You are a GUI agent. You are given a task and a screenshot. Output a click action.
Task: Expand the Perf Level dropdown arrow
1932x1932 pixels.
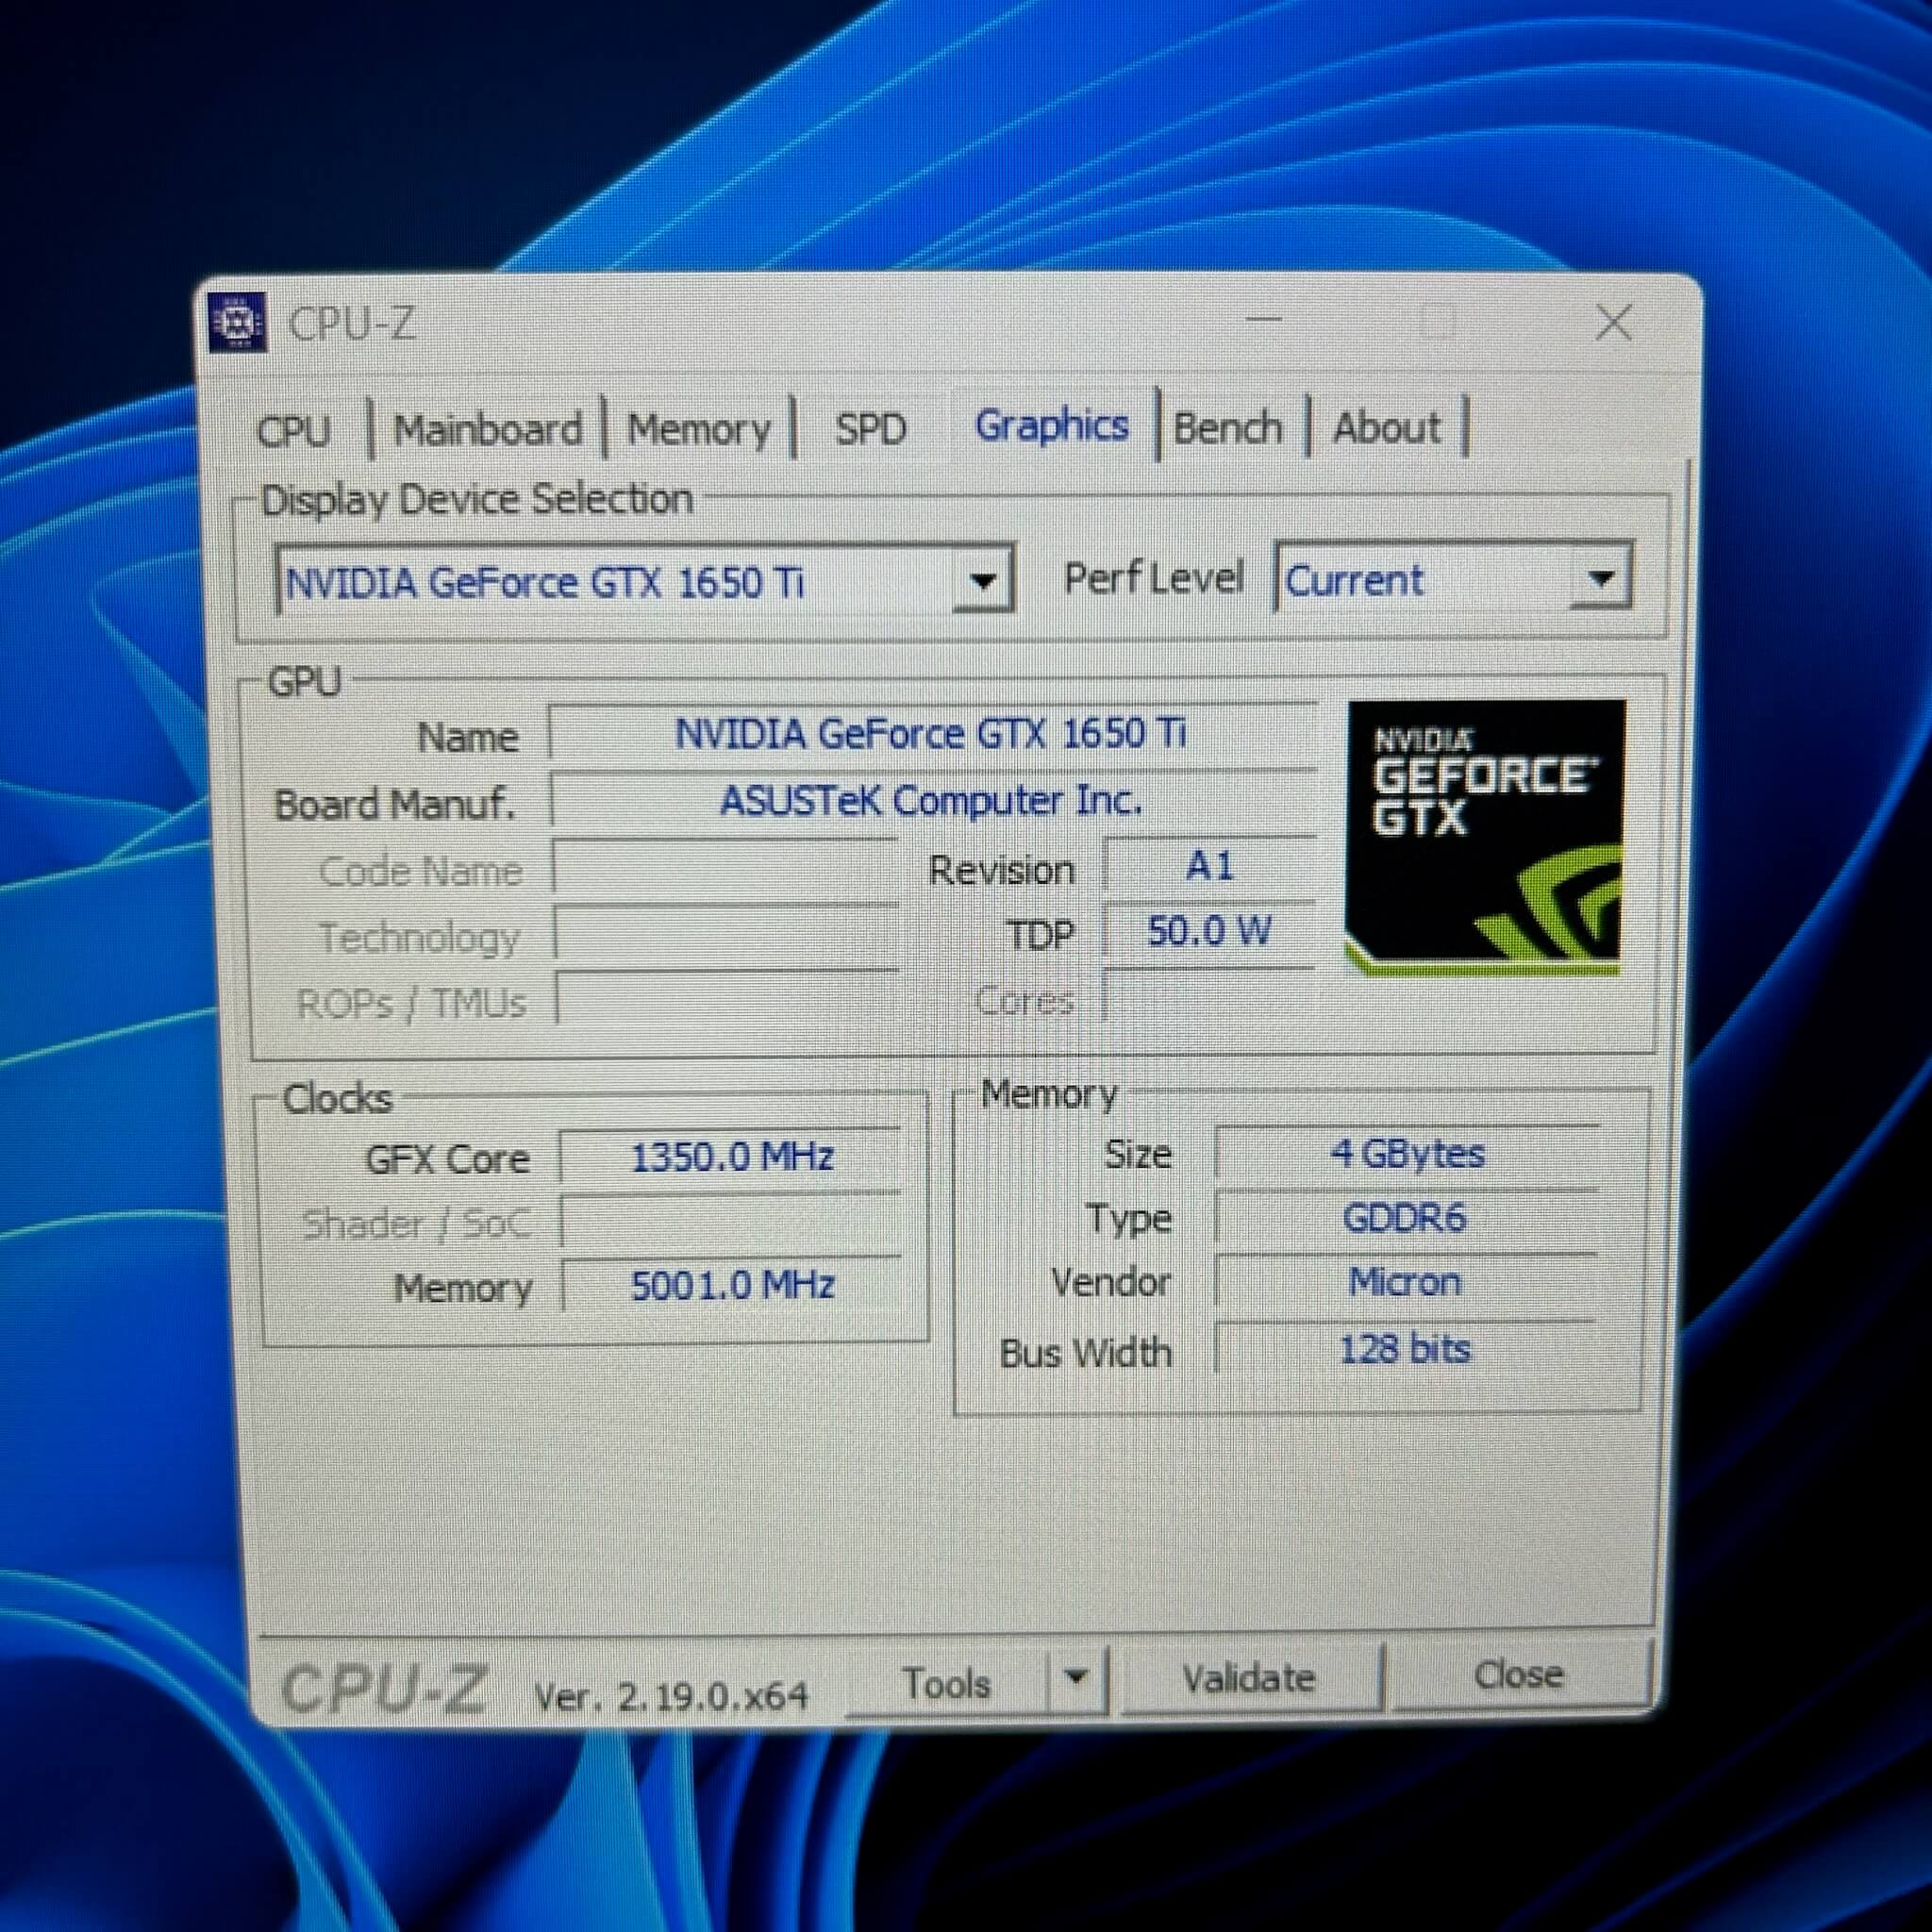click(1600, 578)
